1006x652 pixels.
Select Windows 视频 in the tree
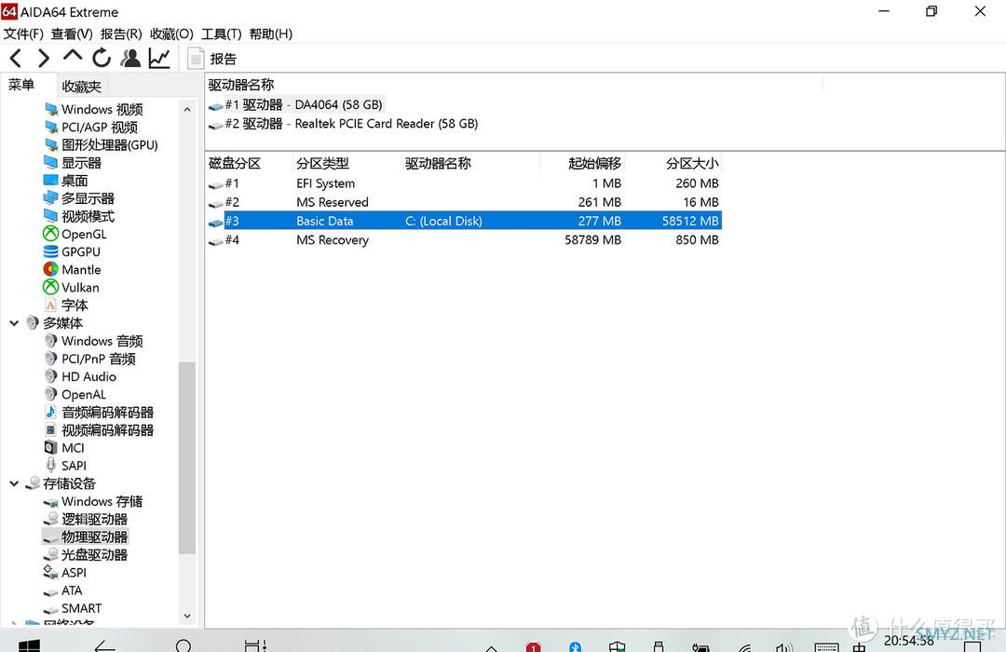(94, 109)
